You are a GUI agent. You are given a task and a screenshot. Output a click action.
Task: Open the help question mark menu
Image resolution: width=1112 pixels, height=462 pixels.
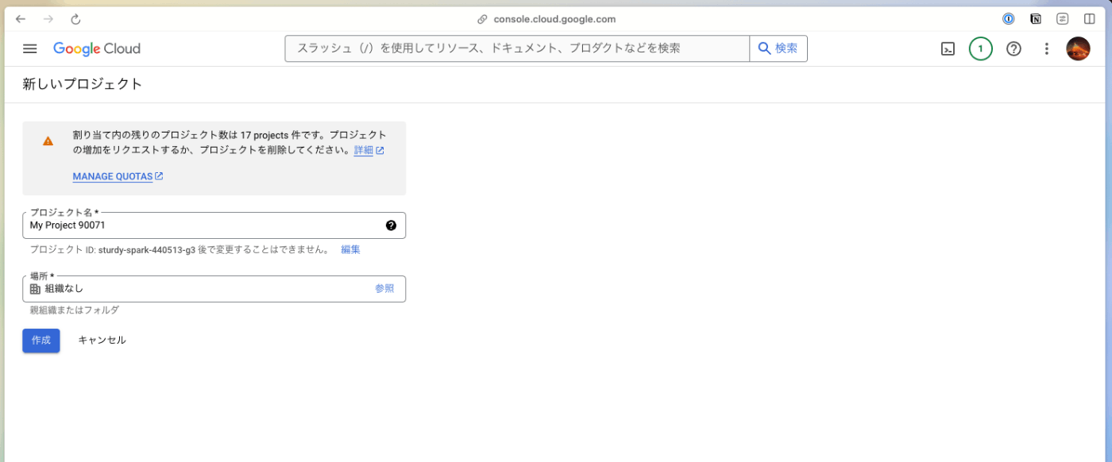(1014, 48)
